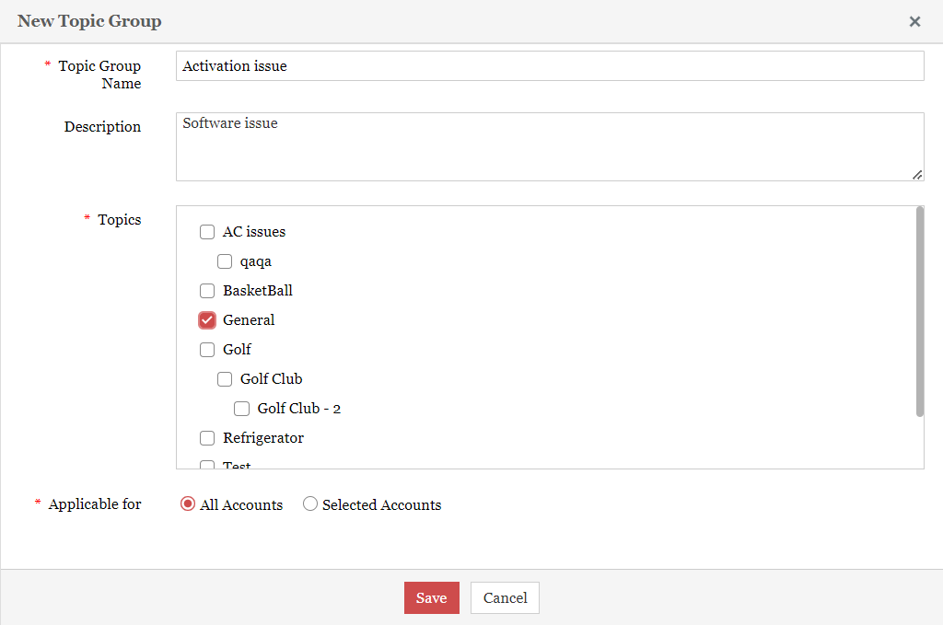
Task: Uncheck the General topic checkbox
Action: tap(207, 320)
